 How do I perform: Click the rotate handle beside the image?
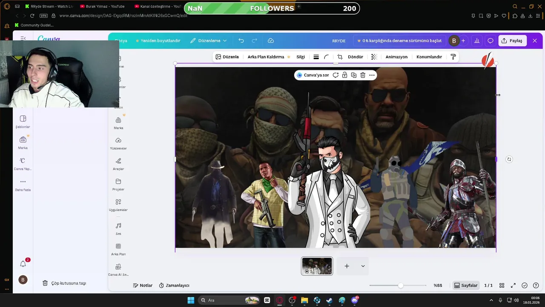point(509,159)
